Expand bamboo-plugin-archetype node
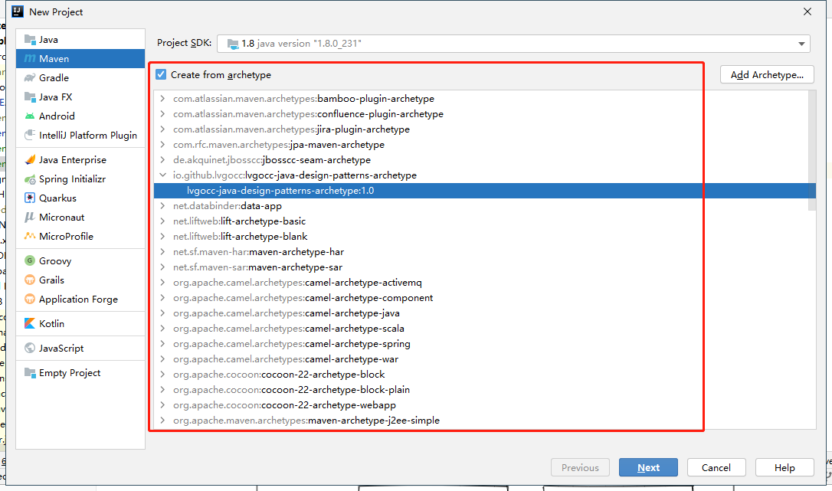Viewport: 832px width, 491px height. [162, 99]
